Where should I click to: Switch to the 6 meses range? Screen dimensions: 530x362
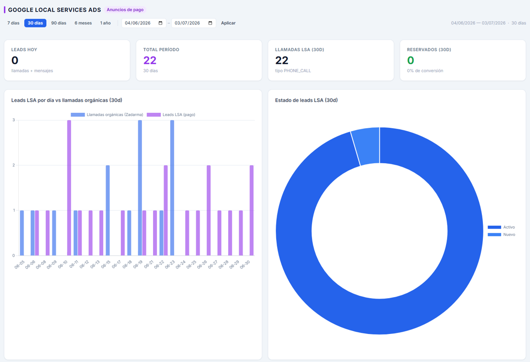pyautogui.click(x=83, y=23)
